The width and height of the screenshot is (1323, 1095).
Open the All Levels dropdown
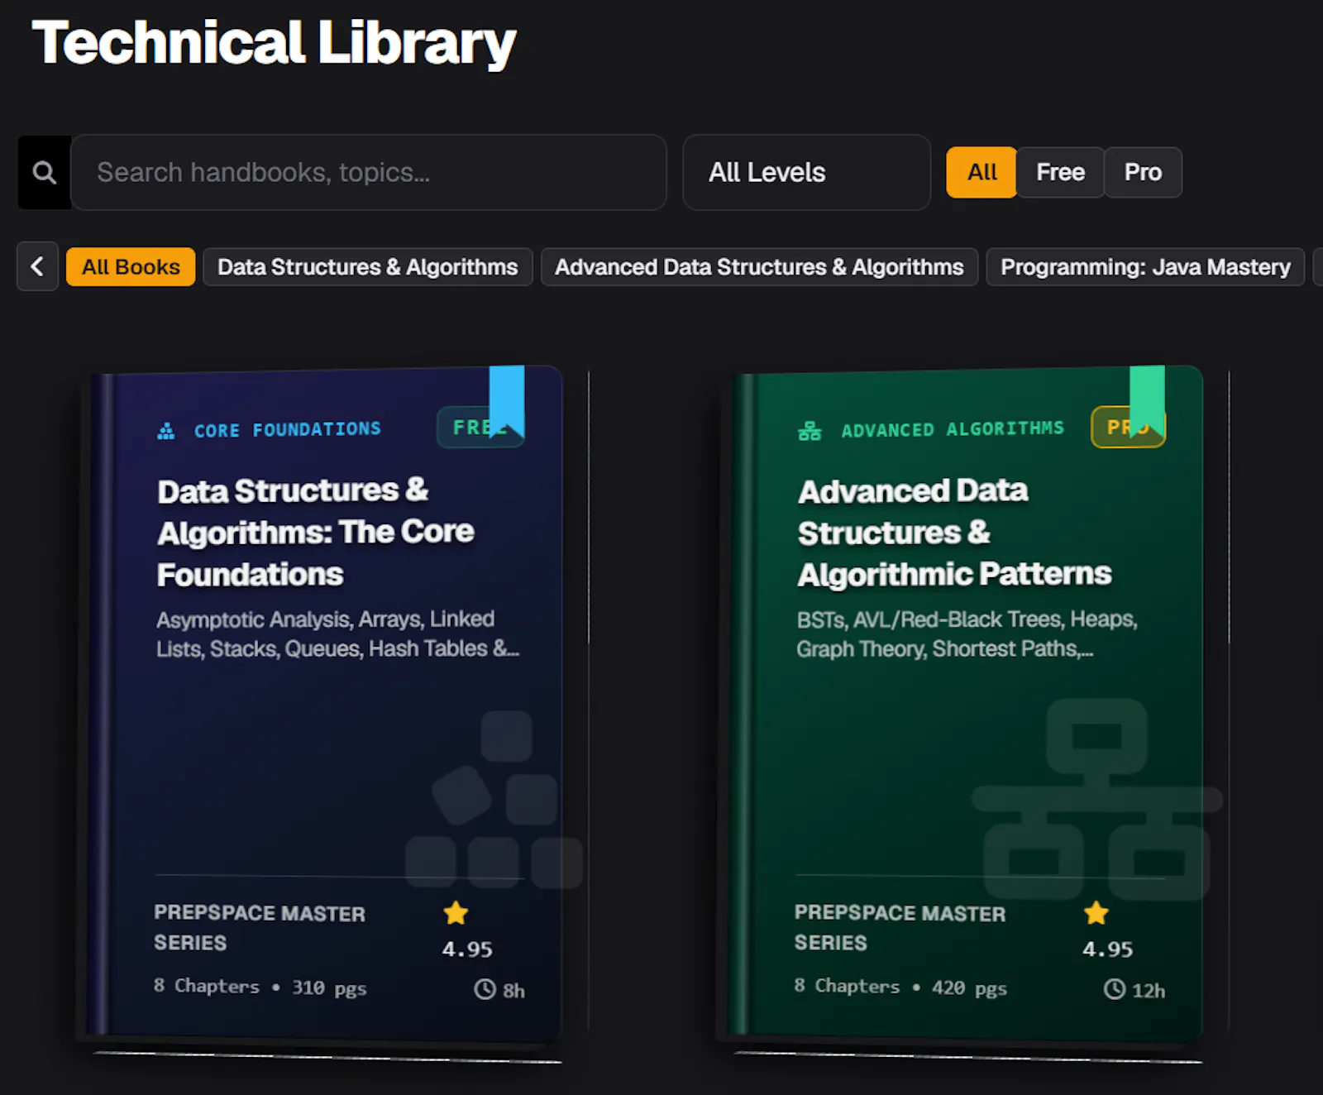[x=806, y=172]
